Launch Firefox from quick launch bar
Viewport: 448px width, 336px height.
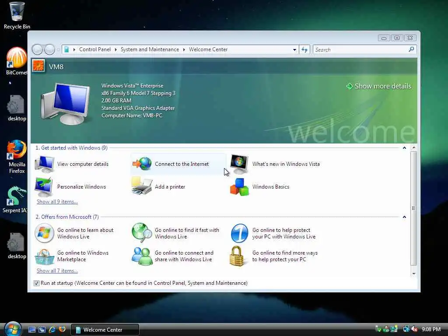(x=62, y=329)
